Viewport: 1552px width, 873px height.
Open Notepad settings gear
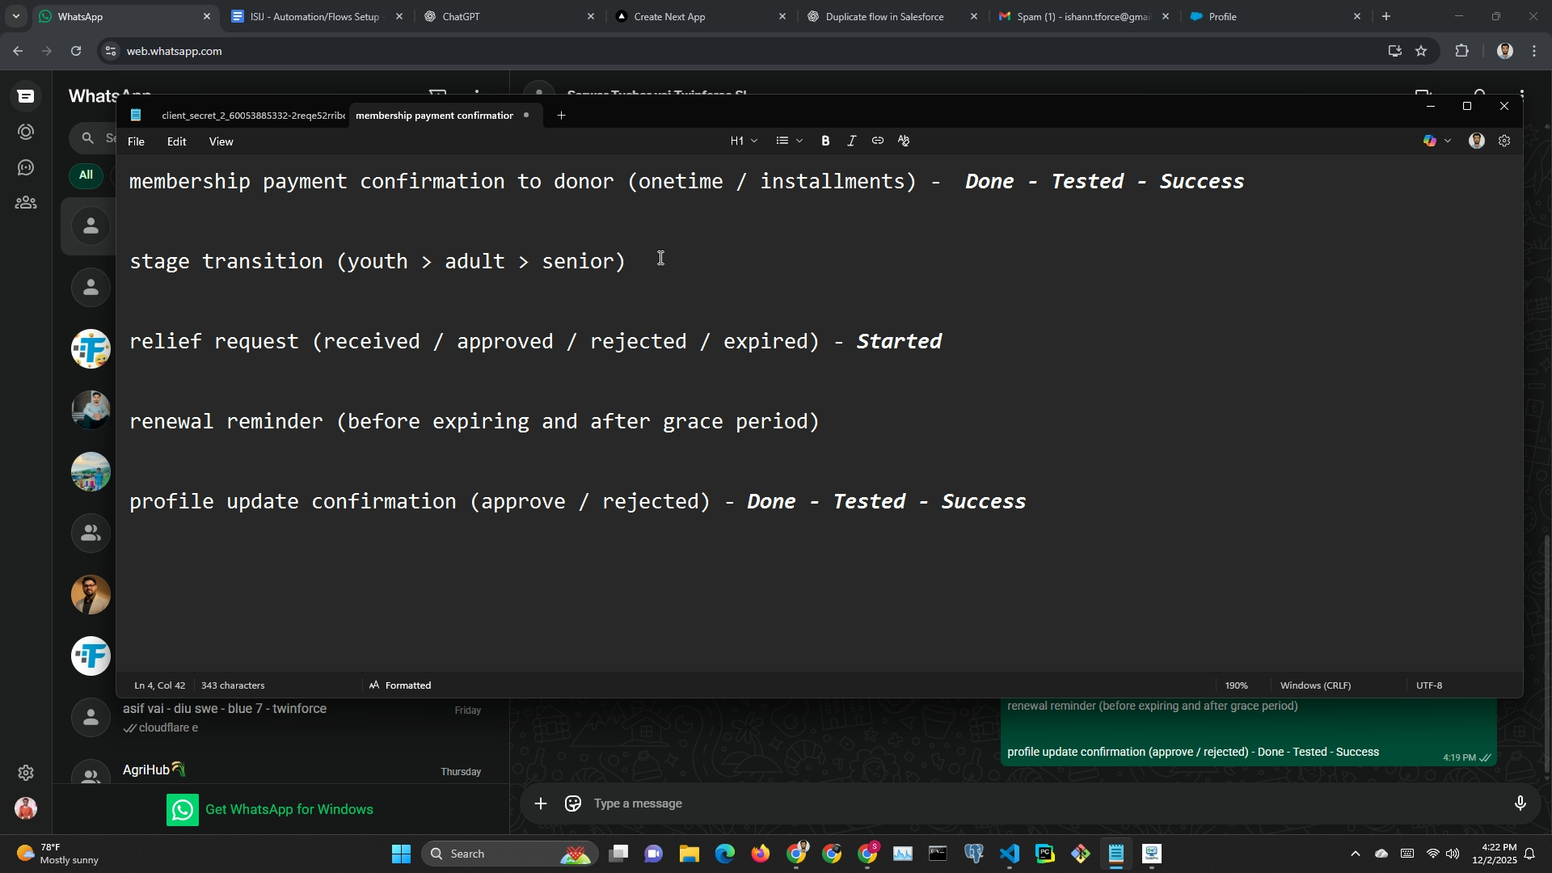tap(1504, 141)
